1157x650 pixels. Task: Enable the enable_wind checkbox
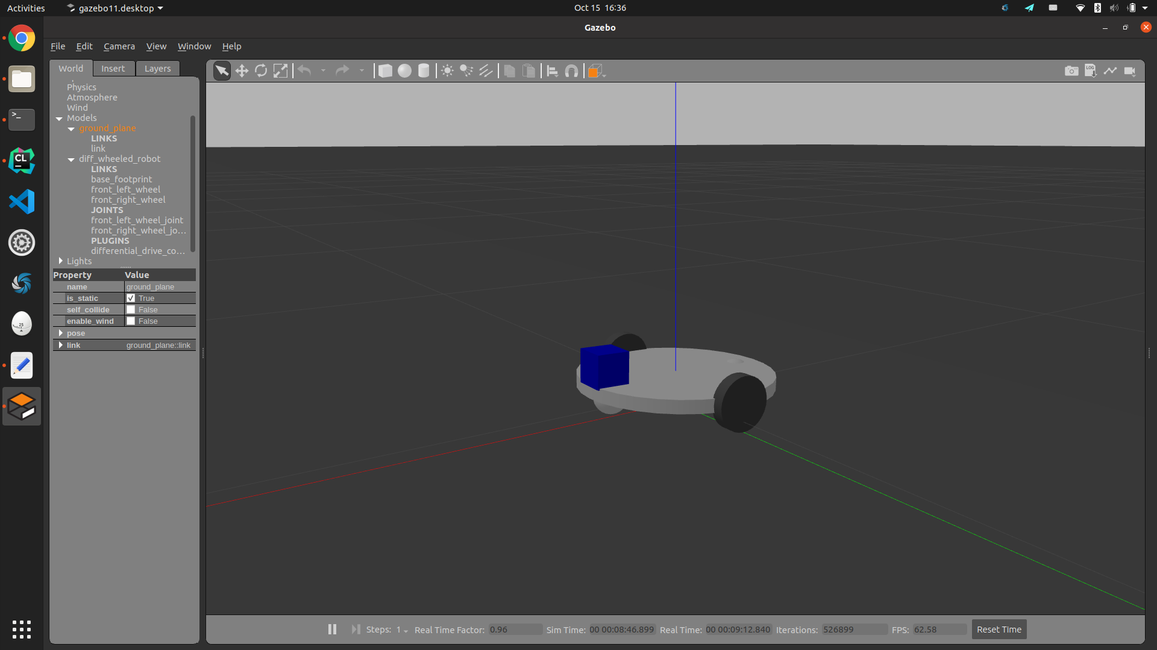point(131,321)
